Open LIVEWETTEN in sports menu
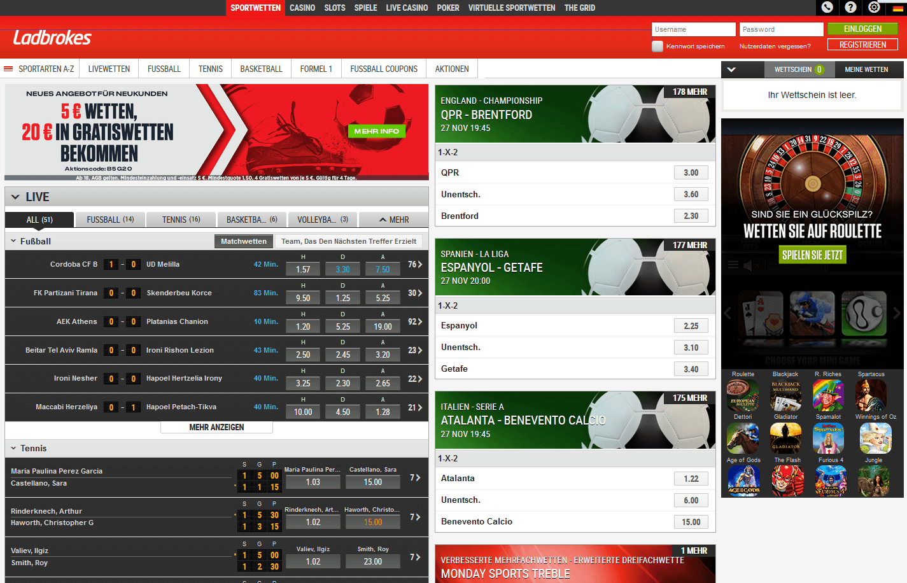 109,69
